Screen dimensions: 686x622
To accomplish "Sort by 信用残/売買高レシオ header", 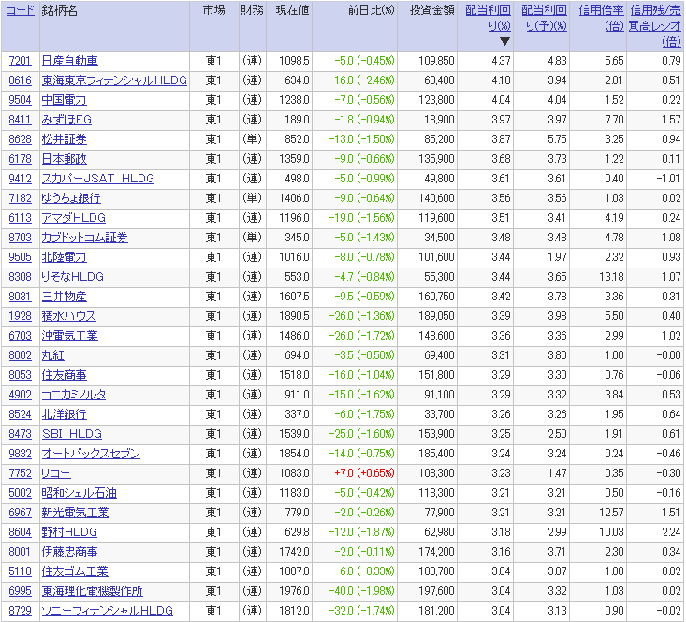I will 655,26.
